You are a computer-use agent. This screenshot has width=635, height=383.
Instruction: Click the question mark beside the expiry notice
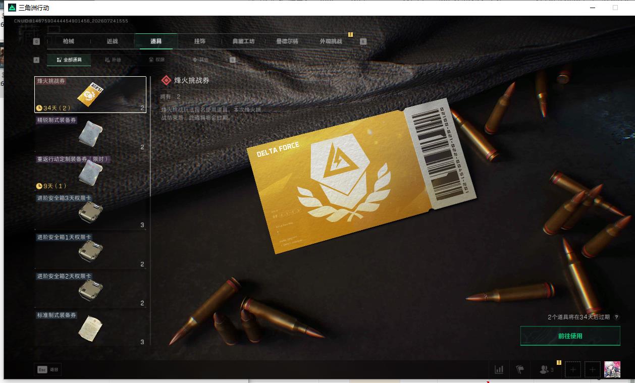pyautogui.click(x=616, y=317)
